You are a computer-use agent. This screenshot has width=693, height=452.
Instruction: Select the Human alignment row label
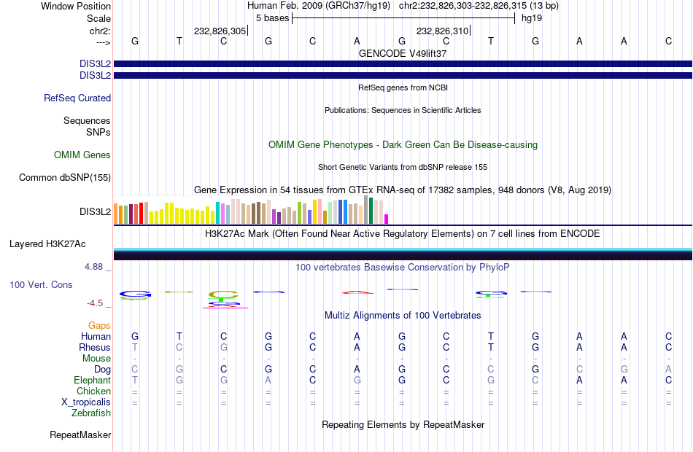[x=96, y=337]
